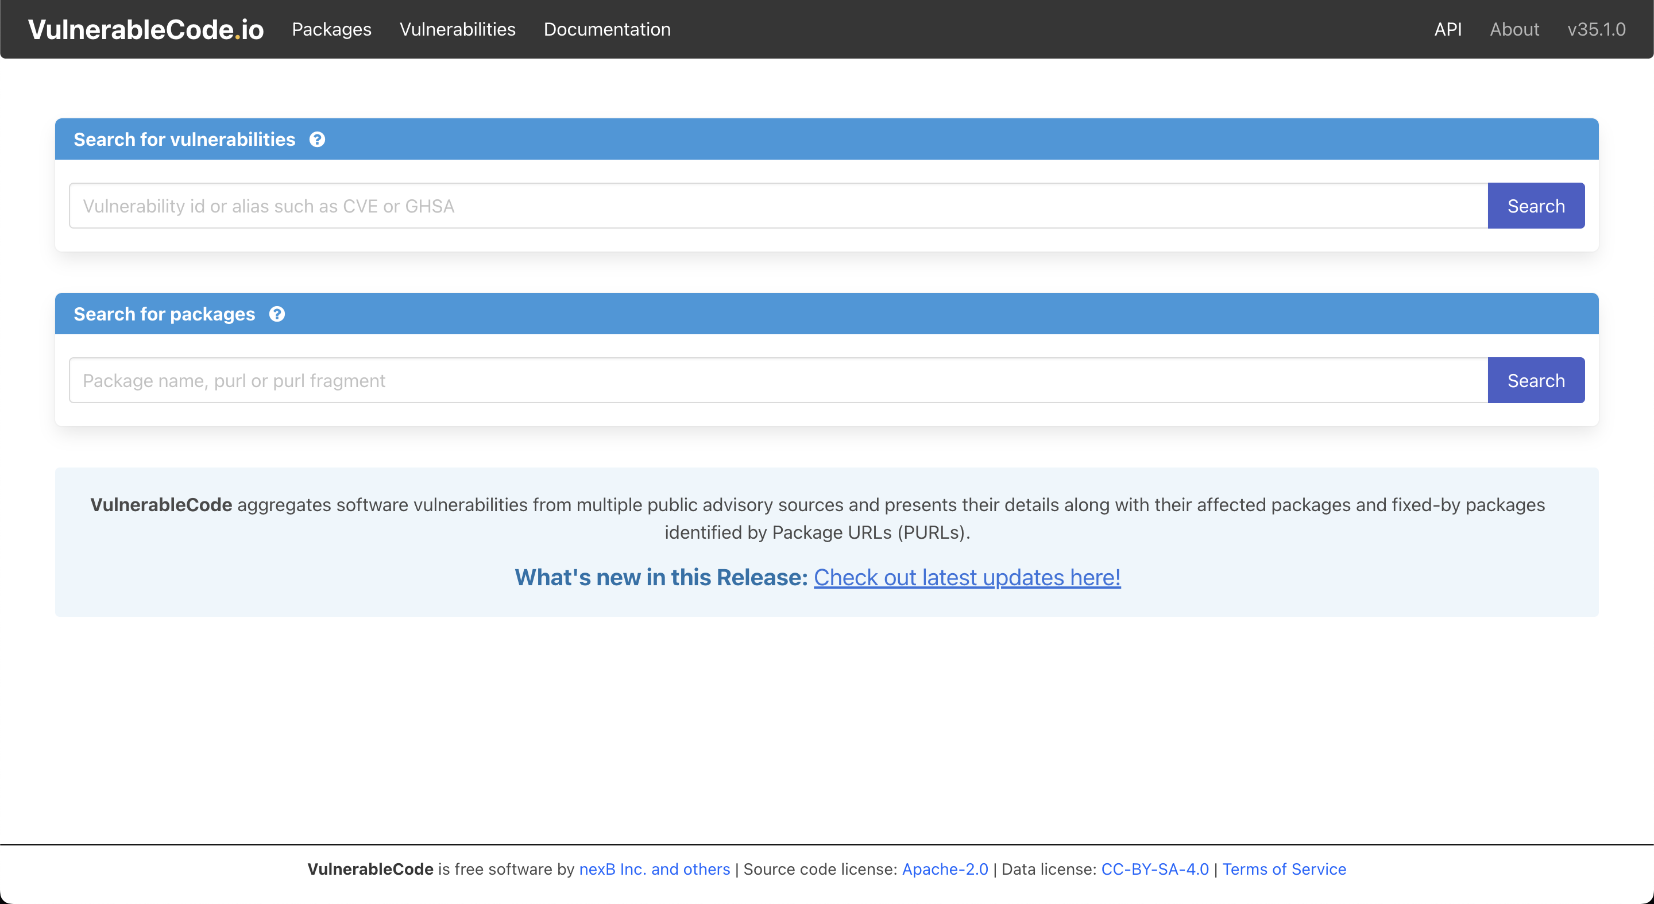Open the Apache-2.0 license link
Image resolution: width=1654 pixels, height=904 pixels.
point(945,869)
